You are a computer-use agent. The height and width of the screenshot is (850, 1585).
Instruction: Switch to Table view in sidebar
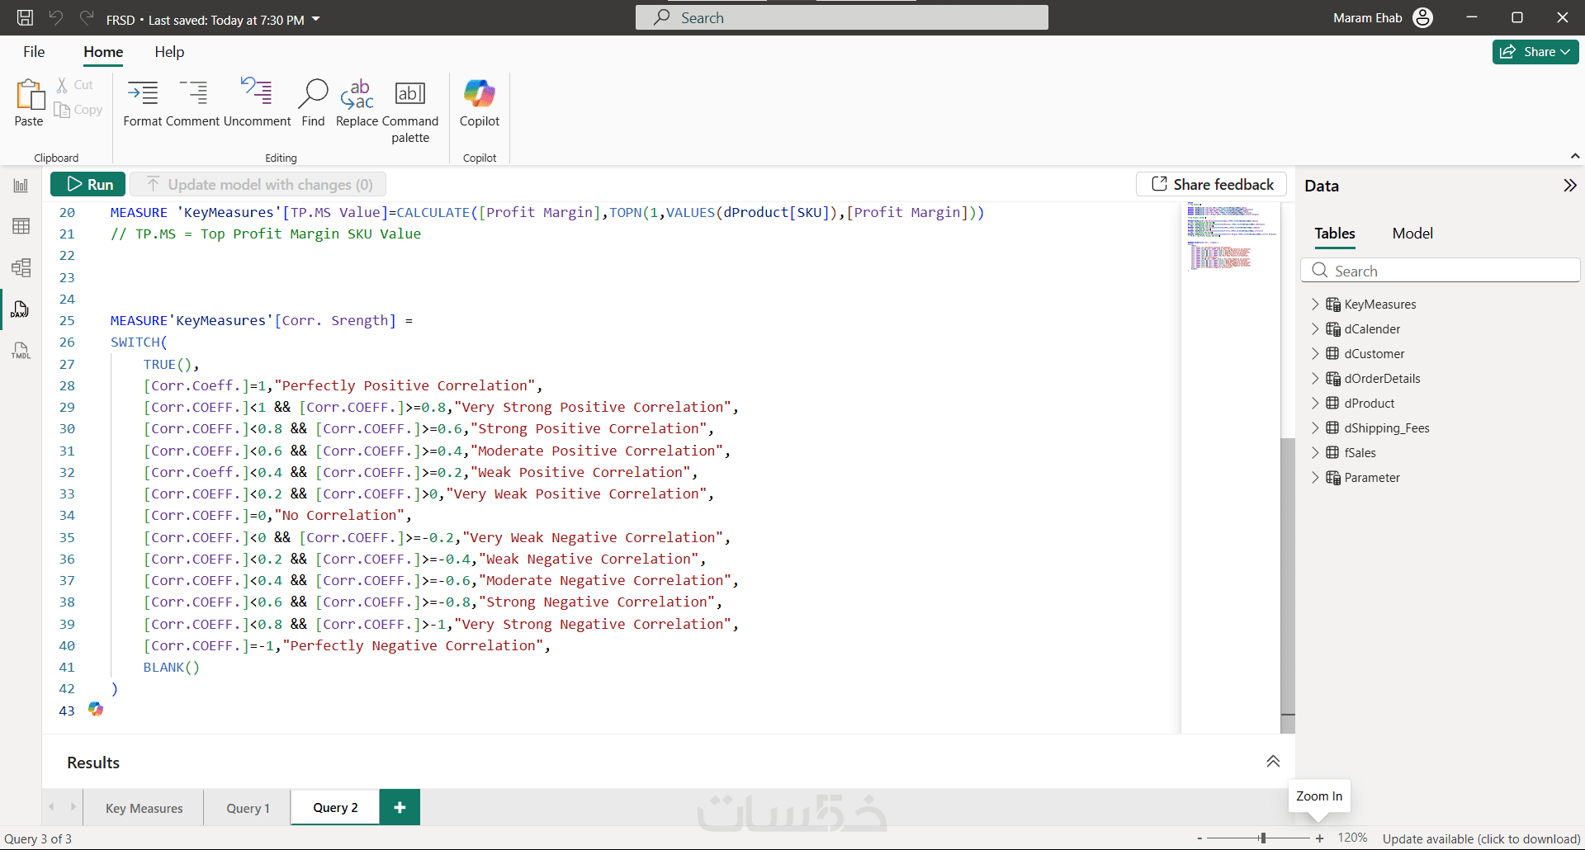pos(21,226)
